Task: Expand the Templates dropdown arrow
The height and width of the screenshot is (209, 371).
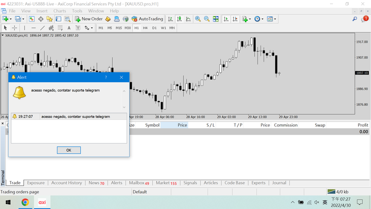Action: coord(275,19)
